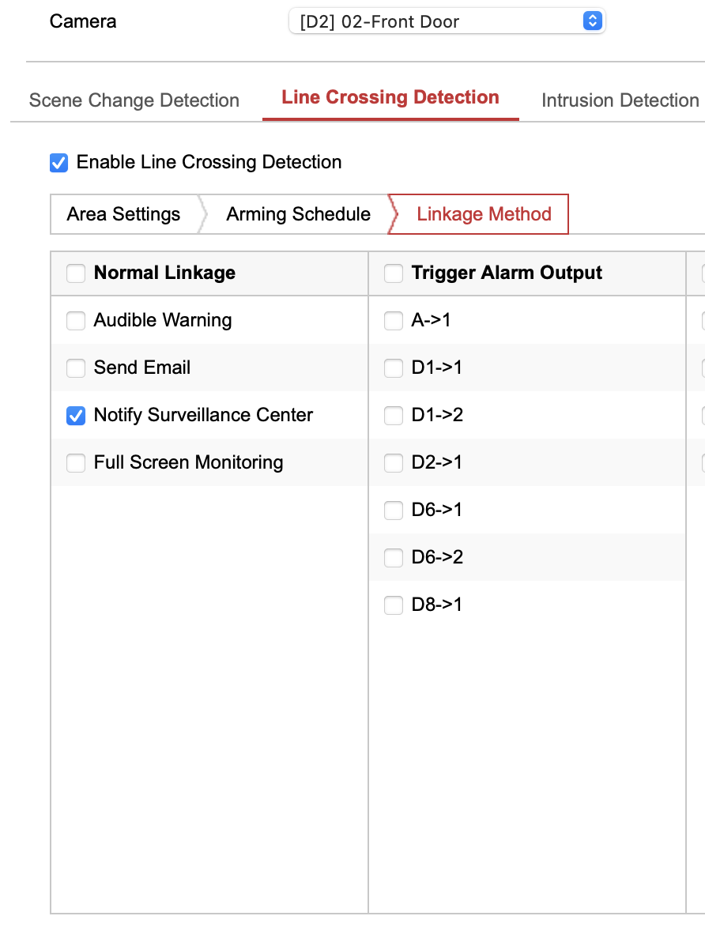Tick the D2->1 alarm output box
Screen dimensions: 705x931
pyautogui.click(x=394, y=463)
